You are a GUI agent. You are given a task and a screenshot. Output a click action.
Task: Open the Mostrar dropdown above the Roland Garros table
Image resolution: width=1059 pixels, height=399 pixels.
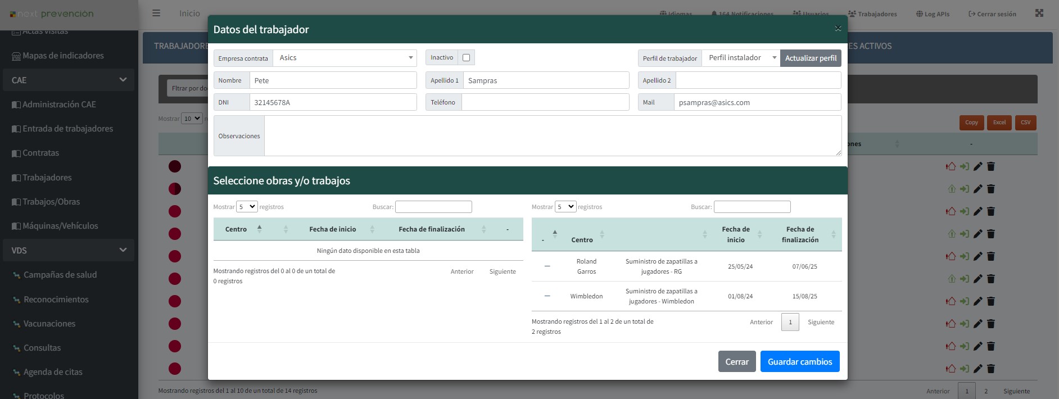click(x=565, y=207)
